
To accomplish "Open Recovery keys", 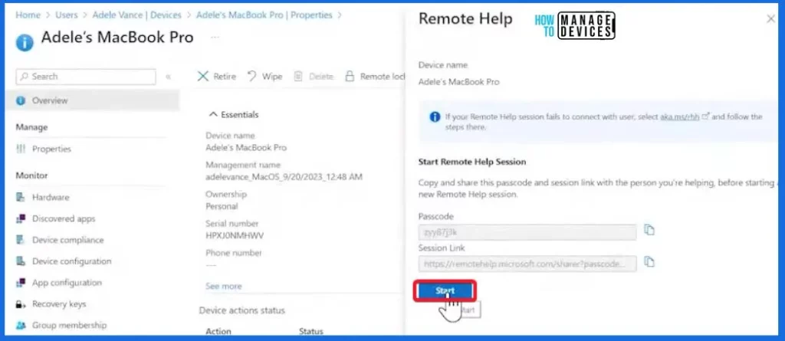I will 58,304.
